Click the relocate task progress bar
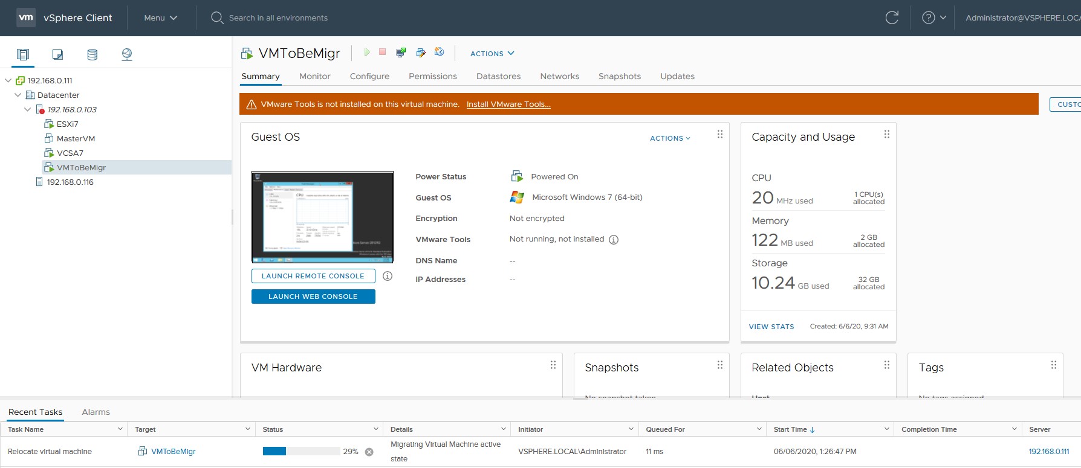Viewport: 1081px width, 468px height. coord(301,452)
